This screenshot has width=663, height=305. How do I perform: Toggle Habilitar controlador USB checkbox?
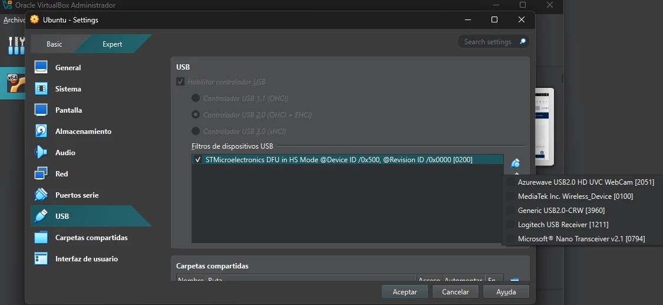[180, 81]
